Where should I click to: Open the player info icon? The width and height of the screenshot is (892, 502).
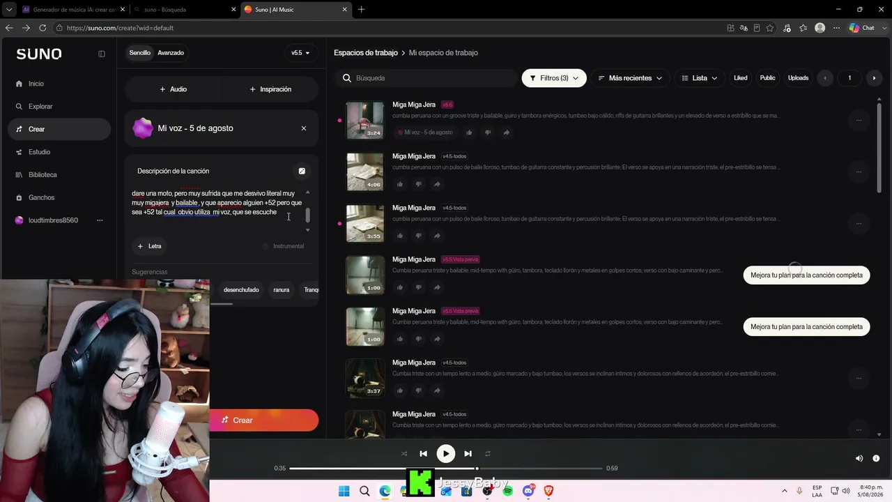coord(876,458)
